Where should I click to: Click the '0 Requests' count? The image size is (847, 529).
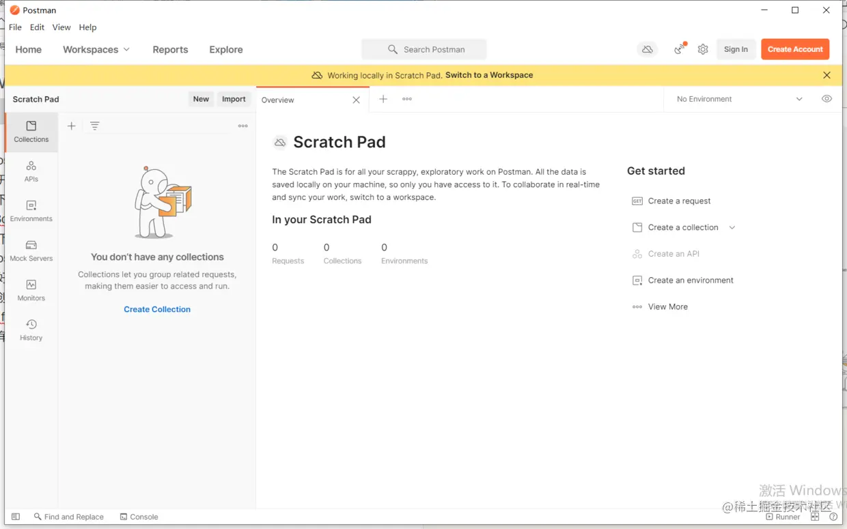click(288, 254)
